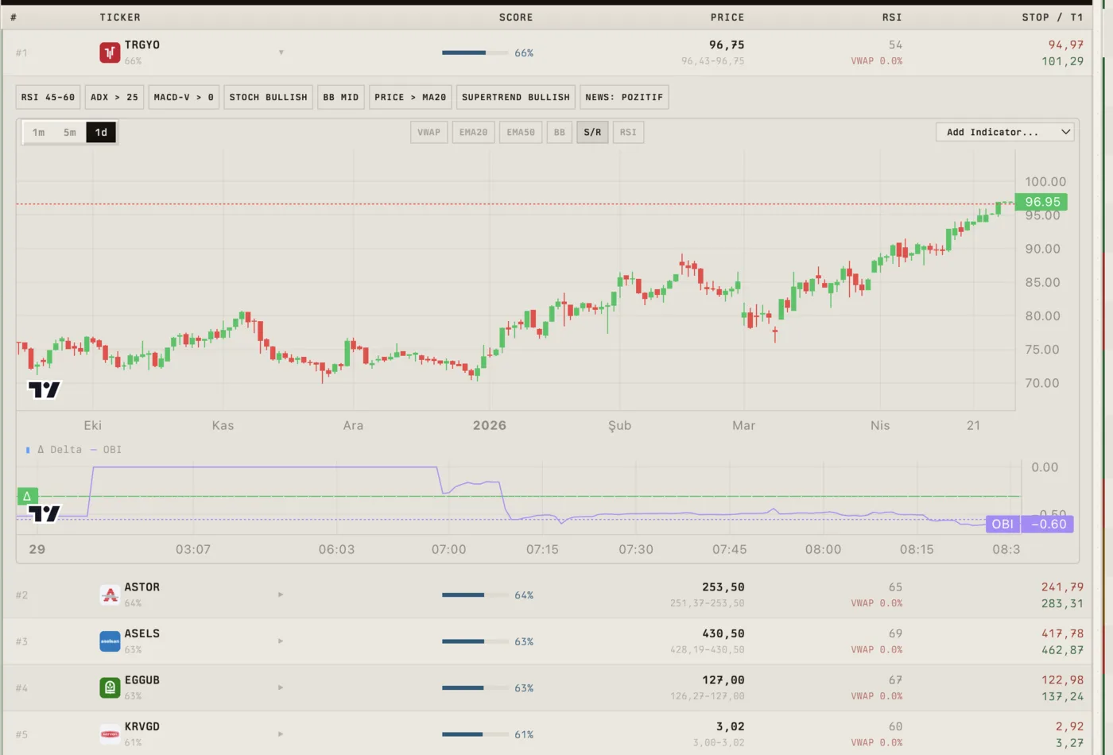Click the ASTOR company logo icon
This screenshot has width=1113, height=755.
(110, 594)
